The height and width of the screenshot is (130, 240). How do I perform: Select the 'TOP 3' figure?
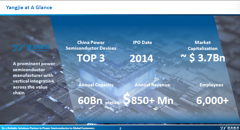91,58
